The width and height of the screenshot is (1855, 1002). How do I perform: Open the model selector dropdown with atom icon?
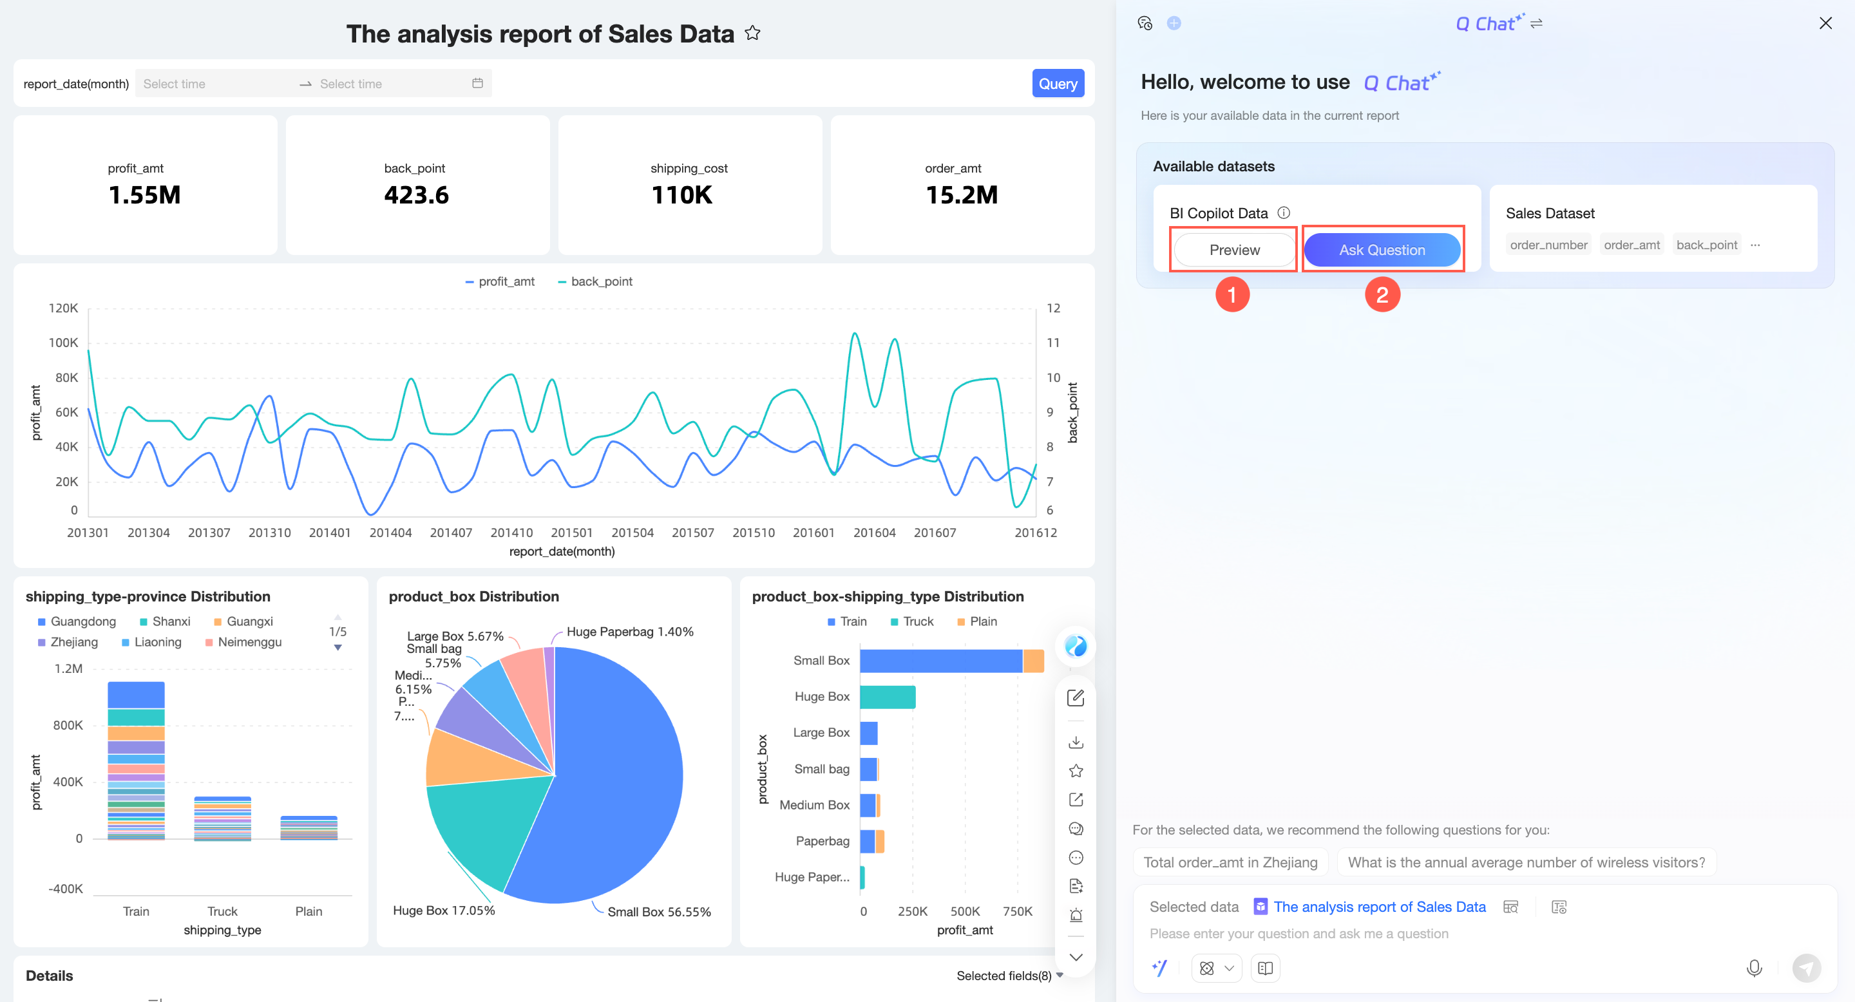pos(1215,968)
